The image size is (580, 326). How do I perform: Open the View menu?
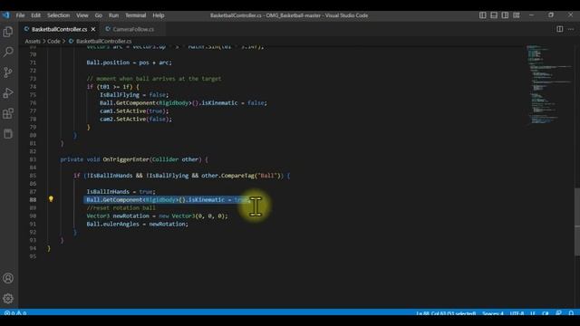(82, 15)
